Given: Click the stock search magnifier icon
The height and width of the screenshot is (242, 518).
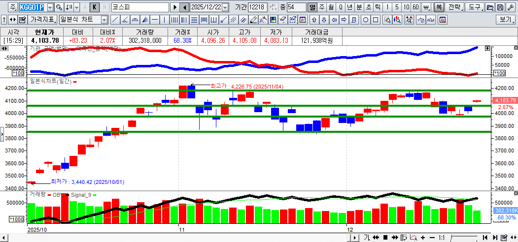Looking at the screenshot, I should (x=59, y=7).
